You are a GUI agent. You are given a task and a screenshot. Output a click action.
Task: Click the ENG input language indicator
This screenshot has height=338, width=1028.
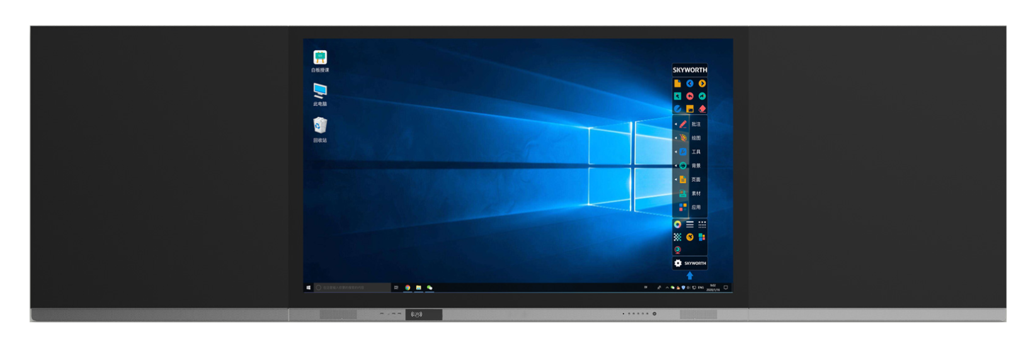click(x=701, y=288)
